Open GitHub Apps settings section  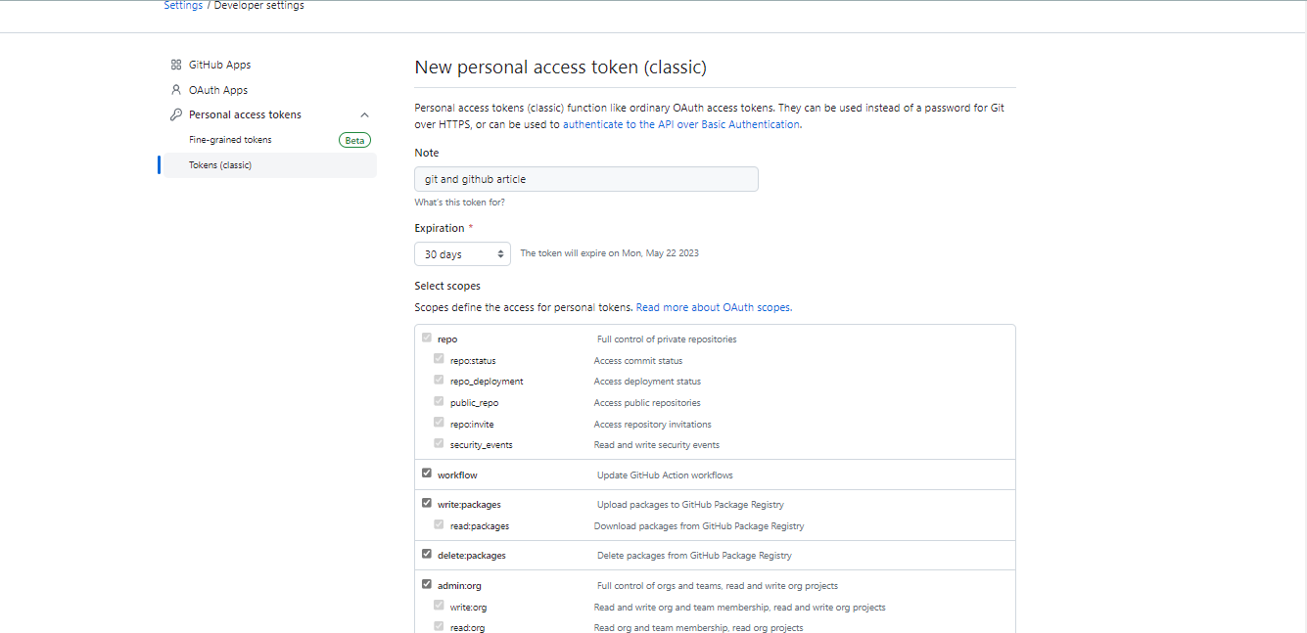(219, 65)
